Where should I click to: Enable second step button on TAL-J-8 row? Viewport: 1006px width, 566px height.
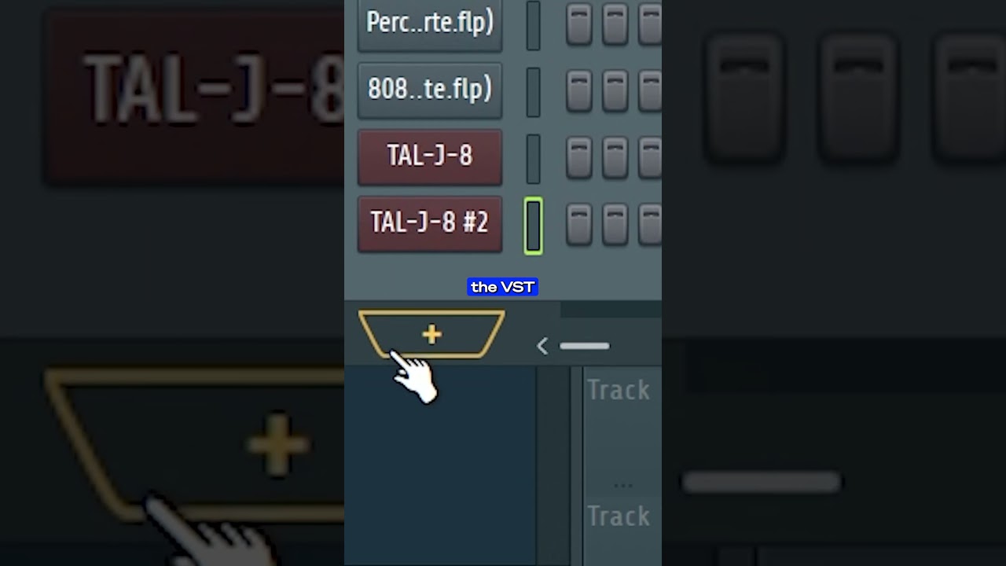(615, 157)
